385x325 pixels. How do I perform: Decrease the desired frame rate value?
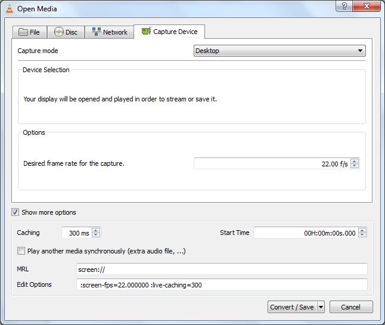click(355, 166)
